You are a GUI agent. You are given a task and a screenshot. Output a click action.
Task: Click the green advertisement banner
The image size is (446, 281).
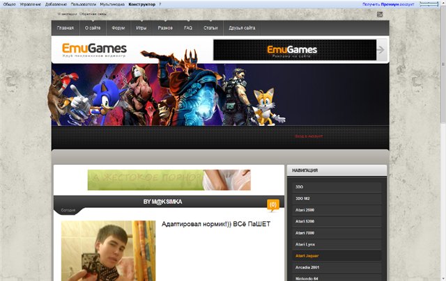click(169, 180)
